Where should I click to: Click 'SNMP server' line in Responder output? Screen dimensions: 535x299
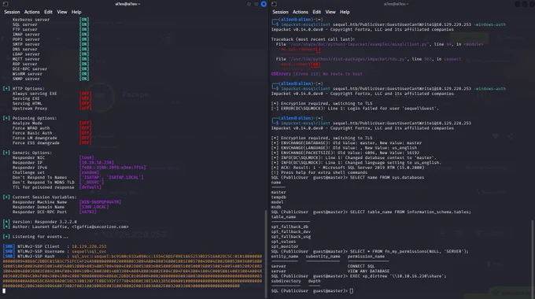[50, 79]
